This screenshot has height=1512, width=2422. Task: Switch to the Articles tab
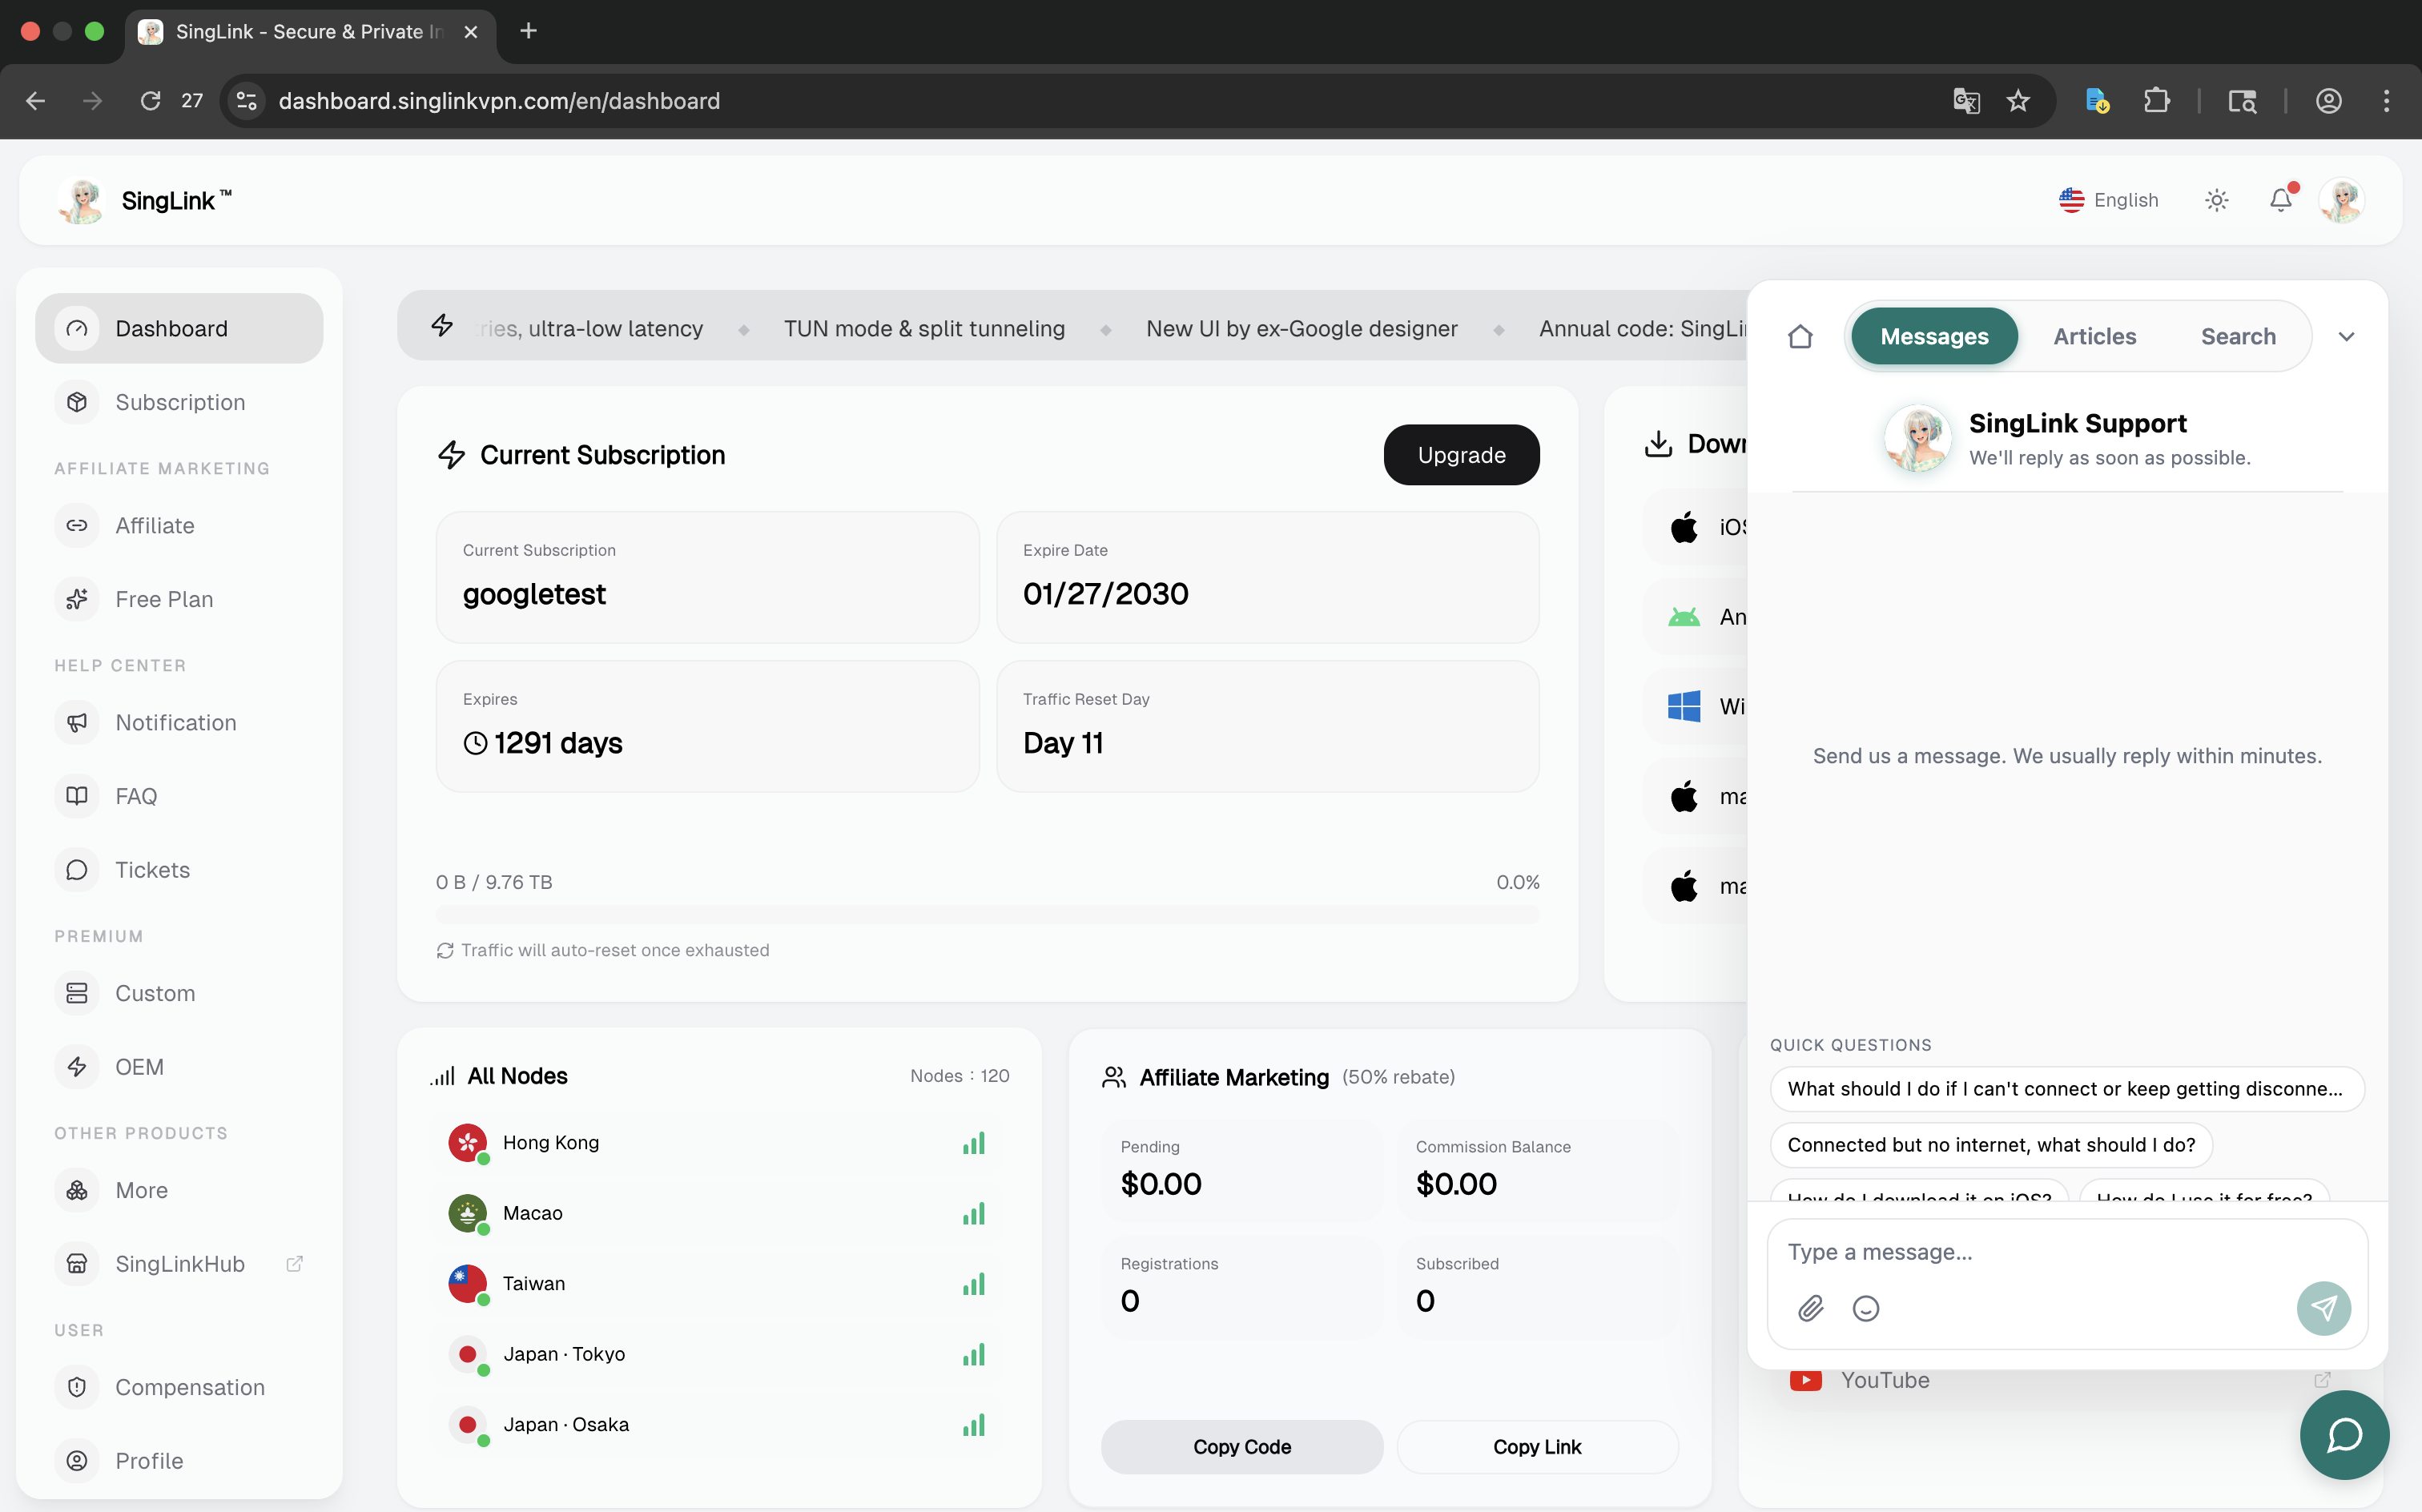coord(2094,337)
